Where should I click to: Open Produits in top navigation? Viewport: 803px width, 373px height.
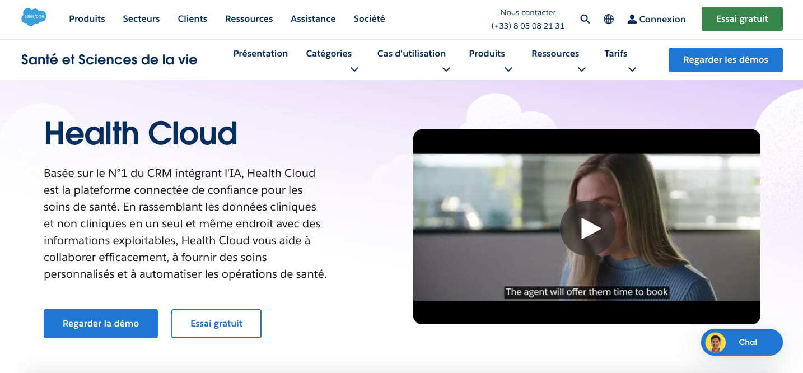tap(87, 18)
